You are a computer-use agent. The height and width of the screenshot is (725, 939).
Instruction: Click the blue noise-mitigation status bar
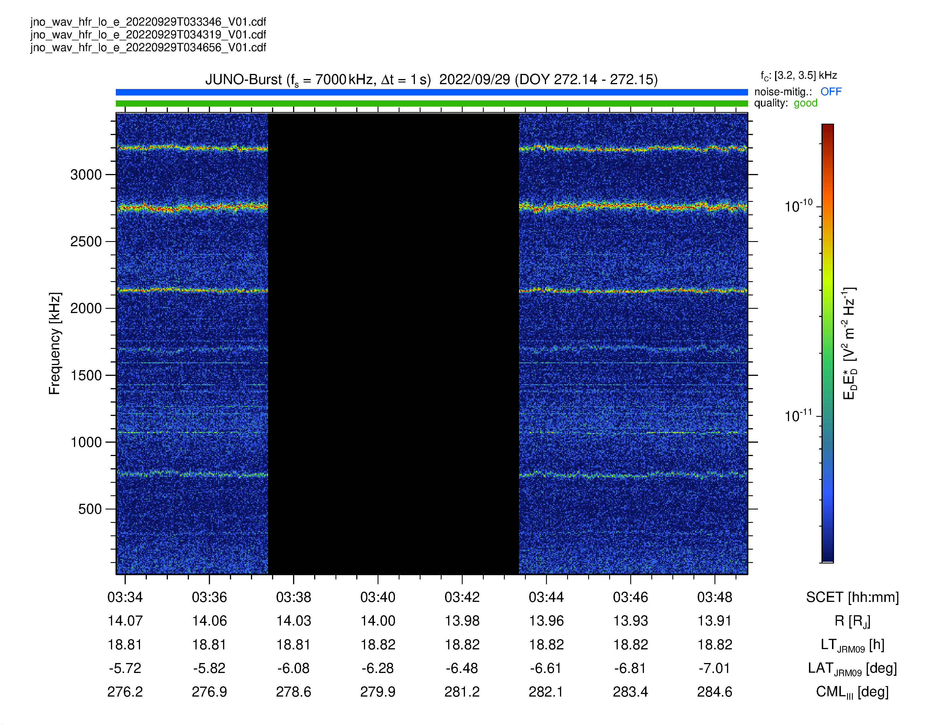tap(432, 92)
